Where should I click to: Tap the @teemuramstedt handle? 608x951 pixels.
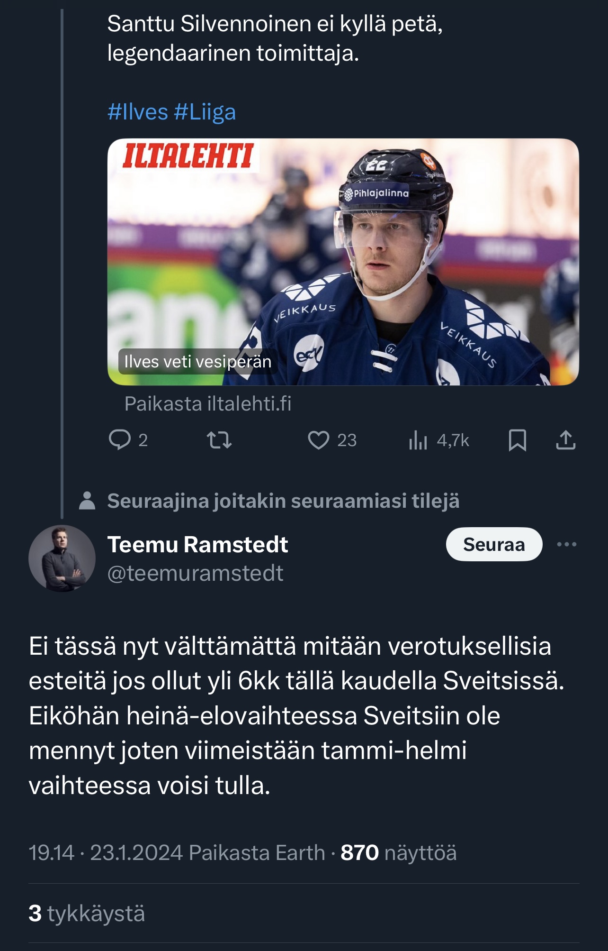(195, 573)
